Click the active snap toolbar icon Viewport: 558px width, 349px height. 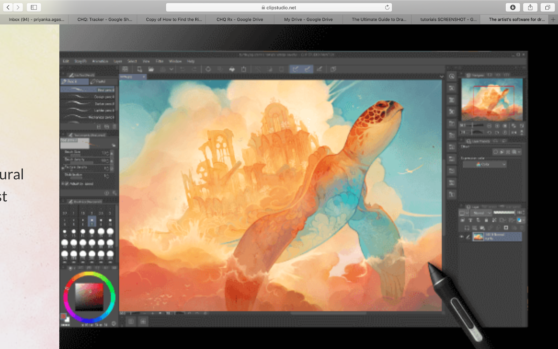(295, 69)
